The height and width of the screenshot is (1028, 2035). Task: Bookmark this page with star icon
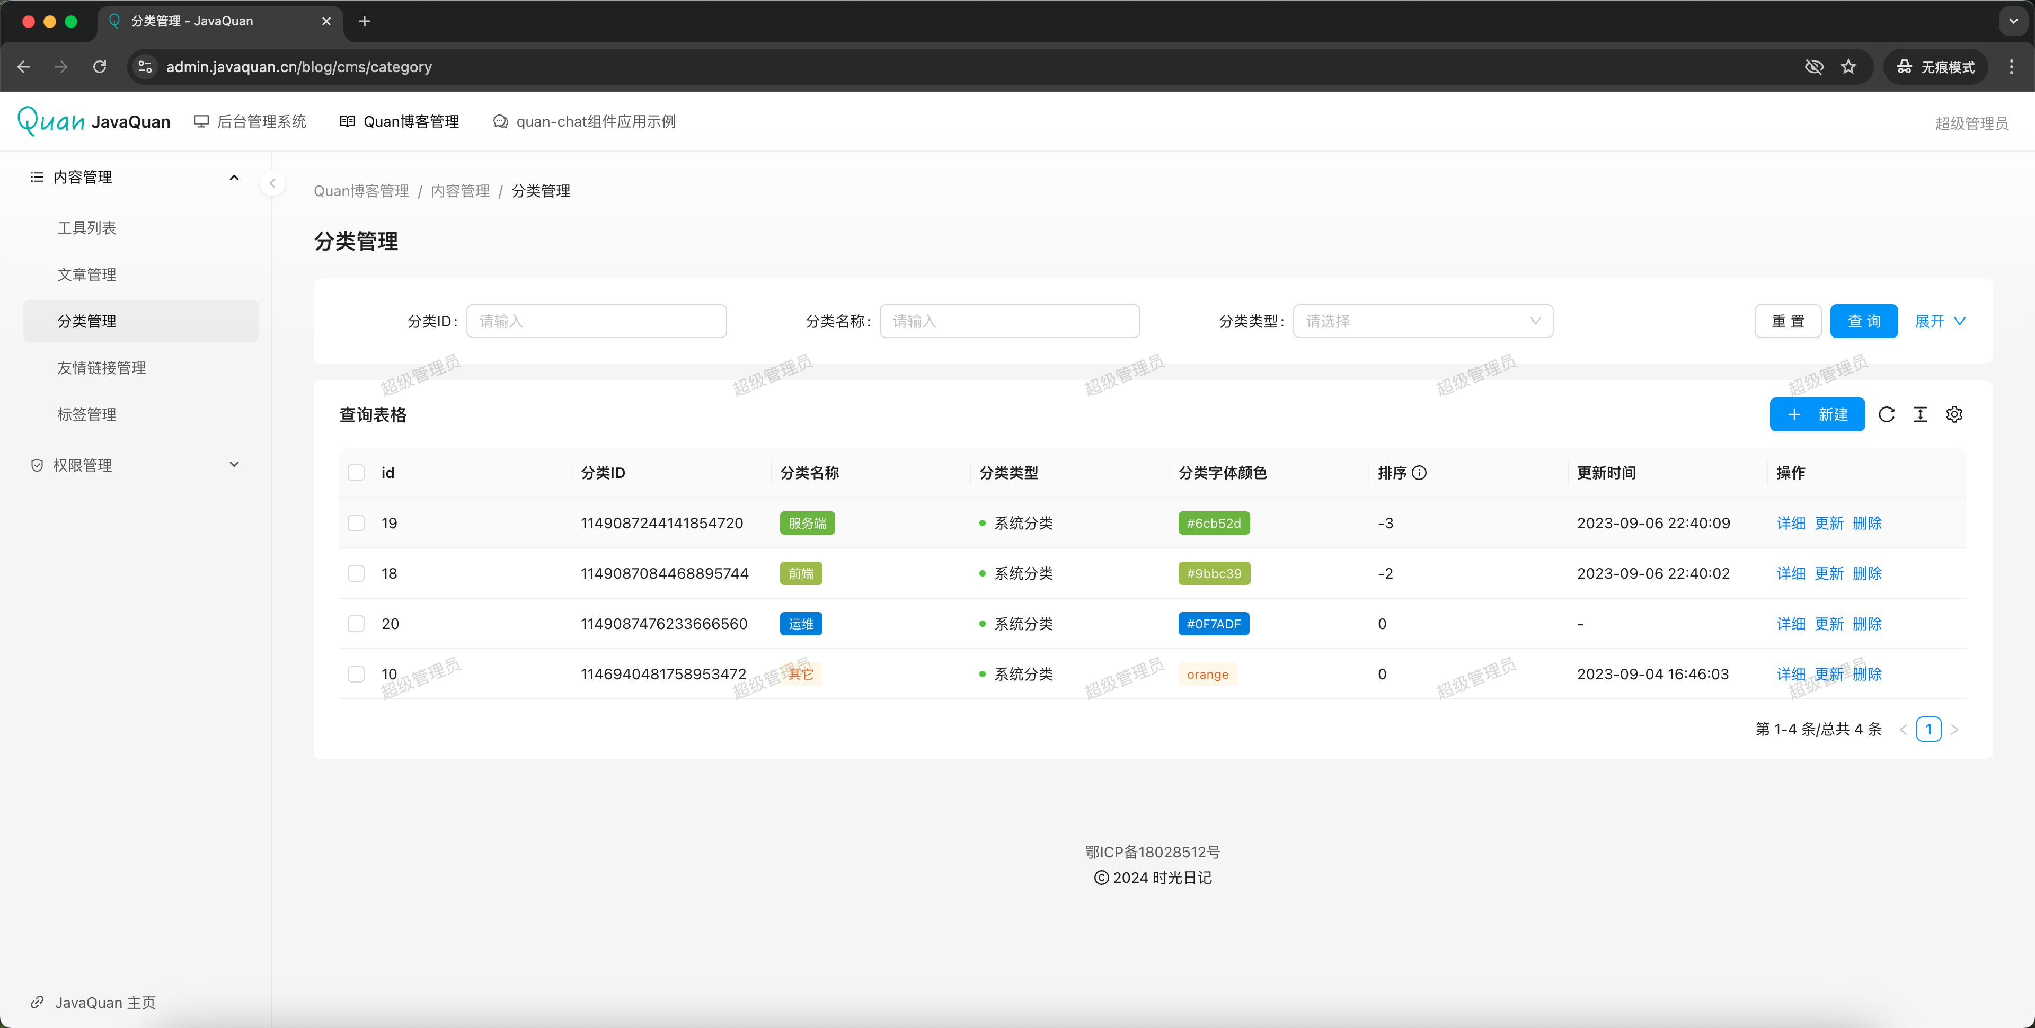tap(1848, 66)
